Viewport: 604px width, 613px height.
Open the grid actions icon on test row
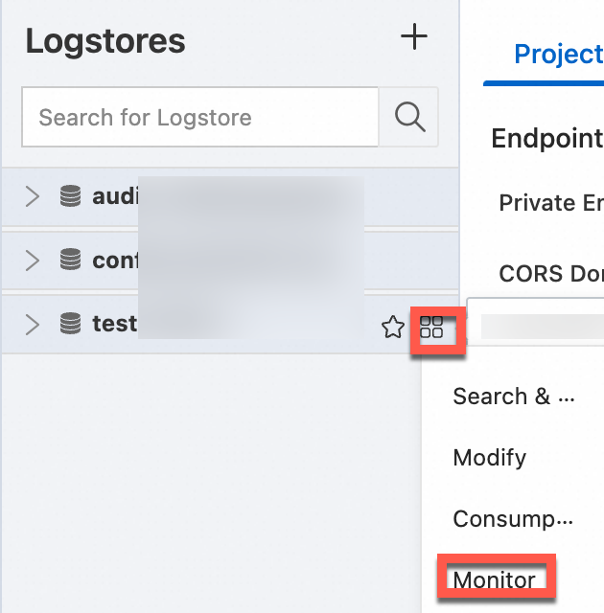point(432,328)
